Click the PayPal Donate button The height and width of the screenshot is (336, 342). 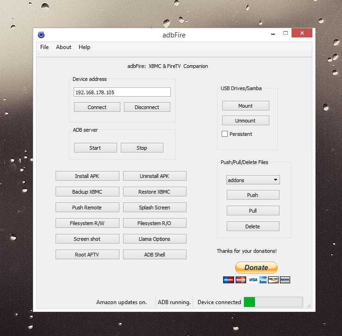tap(256, 268)
